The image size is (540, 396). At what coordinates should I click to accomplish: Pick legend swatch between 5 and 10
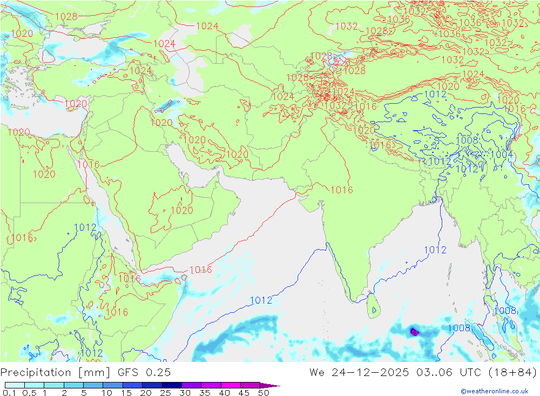tap(93, 385)
